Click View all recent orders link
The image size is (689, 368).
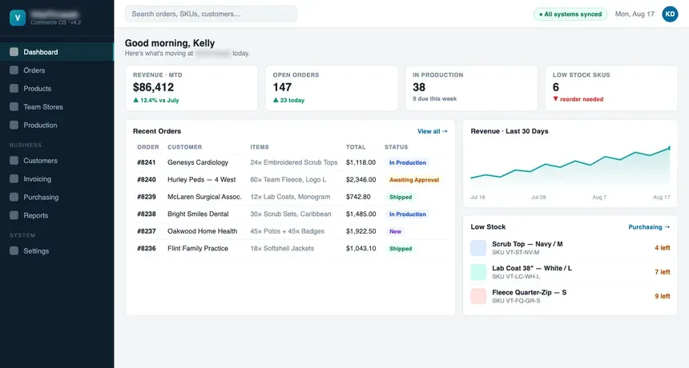[433, 131]
